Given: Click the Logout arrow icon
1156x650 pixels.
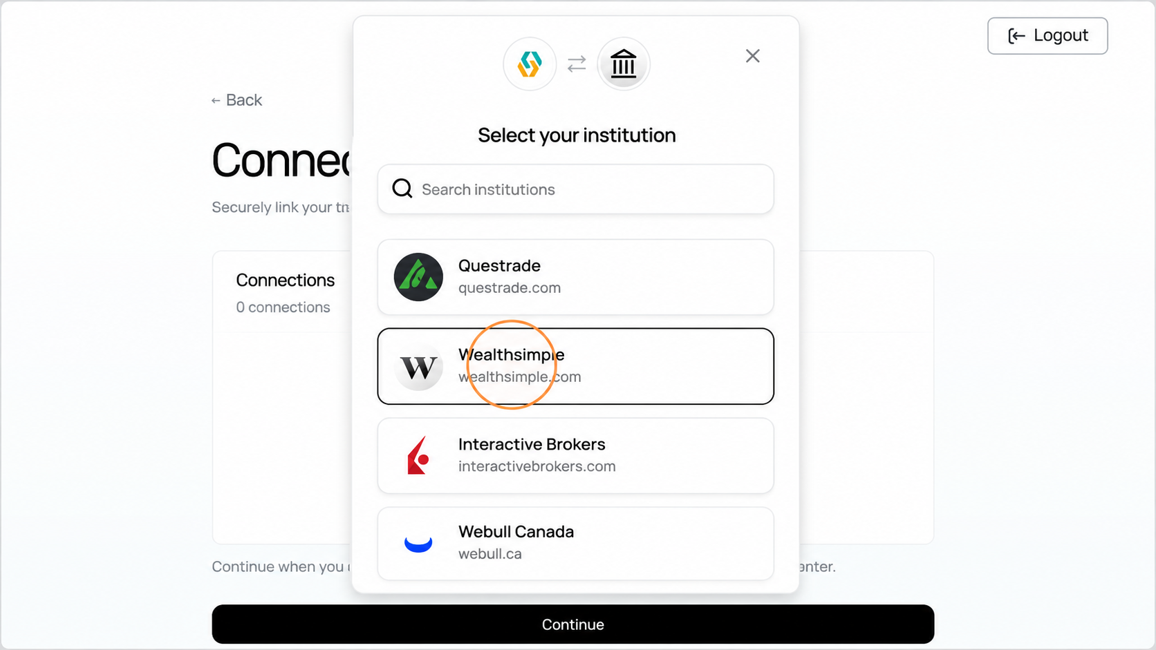Looking at the screenshot, I should (1016, 36).
